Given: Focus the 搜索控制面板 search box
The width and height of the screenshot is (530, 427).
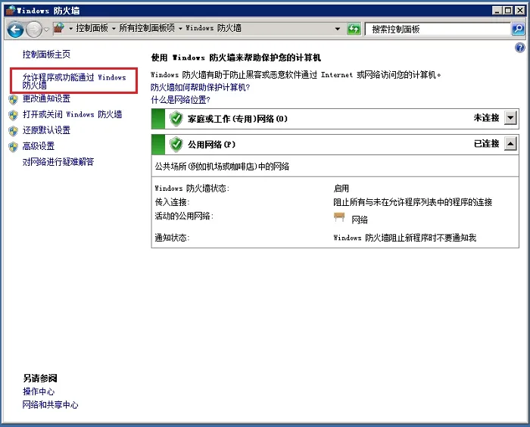Looking at the screenshot, I should (438, 29).
